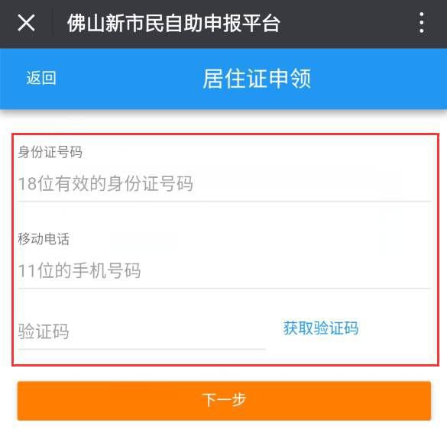Image resolution: width=447 pixels, height=436 pixels.
Task: Click the dark title bar next to the X
Action: [x=342, y=23]
